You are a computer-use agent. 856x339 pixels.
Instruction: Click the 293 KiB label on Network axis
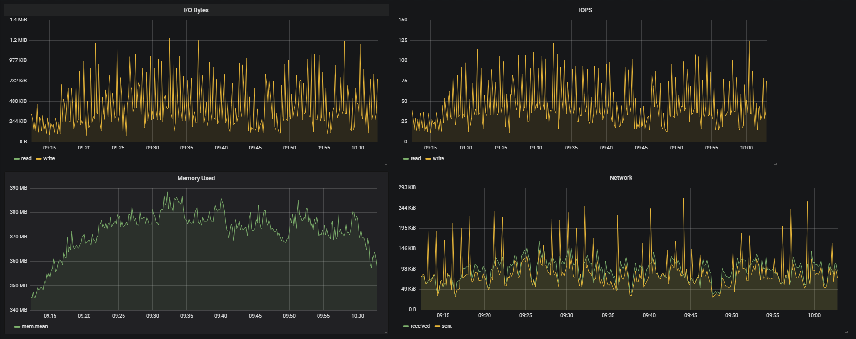click(407, 188)
